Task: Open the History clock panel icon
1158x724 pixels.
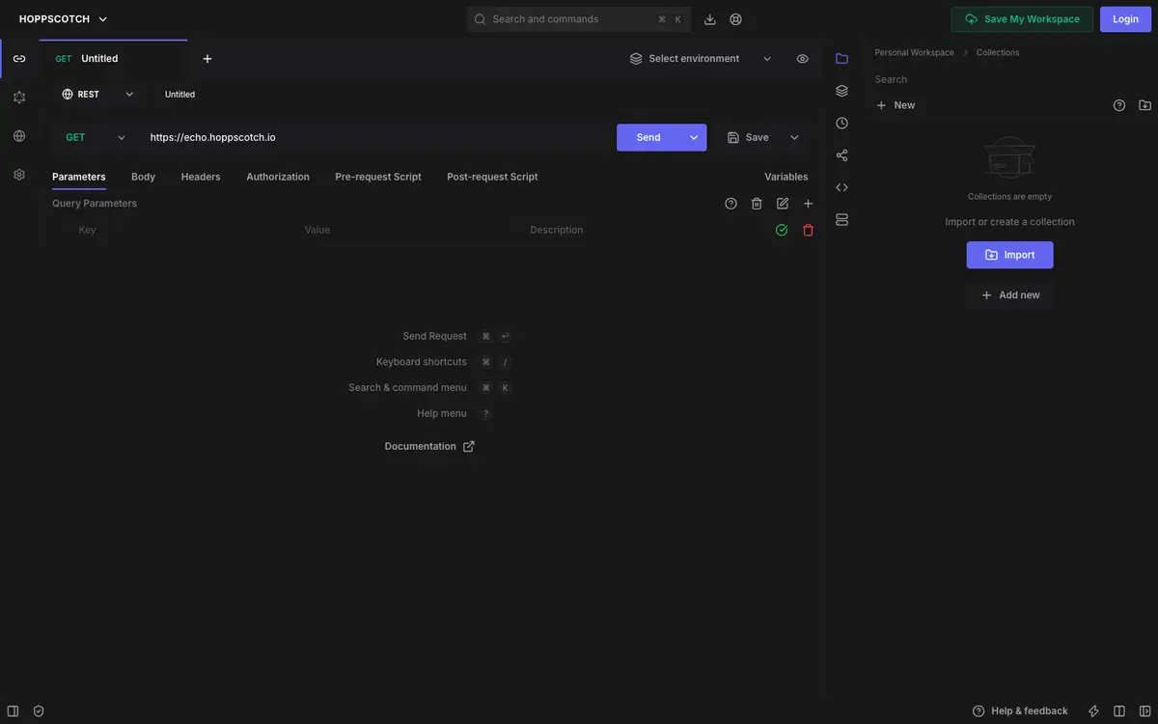Action: (841, 123)
